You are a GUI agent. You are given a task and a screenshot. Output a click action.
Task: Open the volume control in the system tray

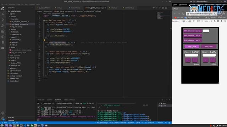coord(220,126)
